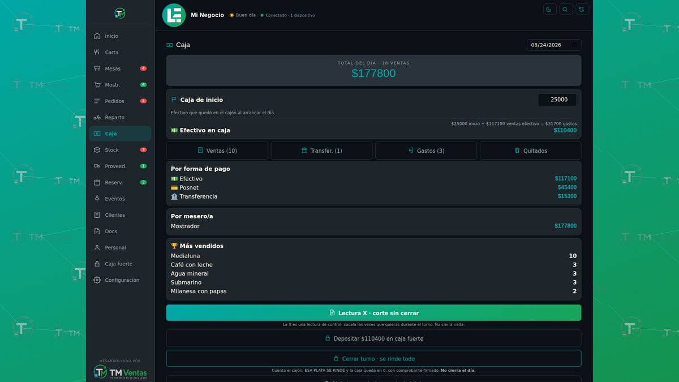Screen dimensions: 679x382
Task: Switch to Transfer. (1) tab
Action: click(x=321, y=151)
